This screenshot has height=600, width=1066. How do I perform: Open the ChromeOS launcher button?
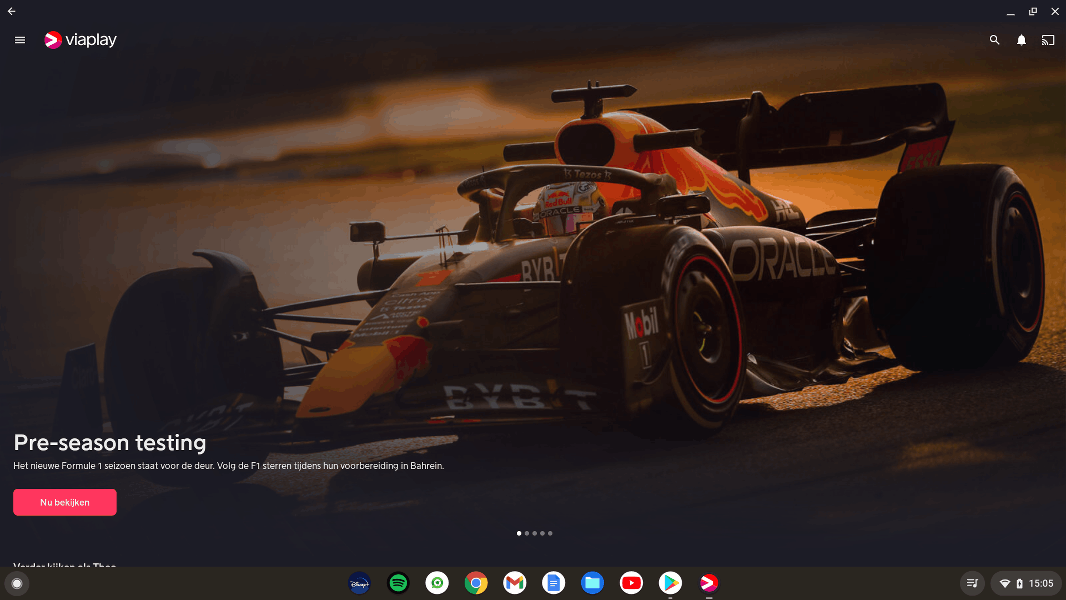click(17, 583)
